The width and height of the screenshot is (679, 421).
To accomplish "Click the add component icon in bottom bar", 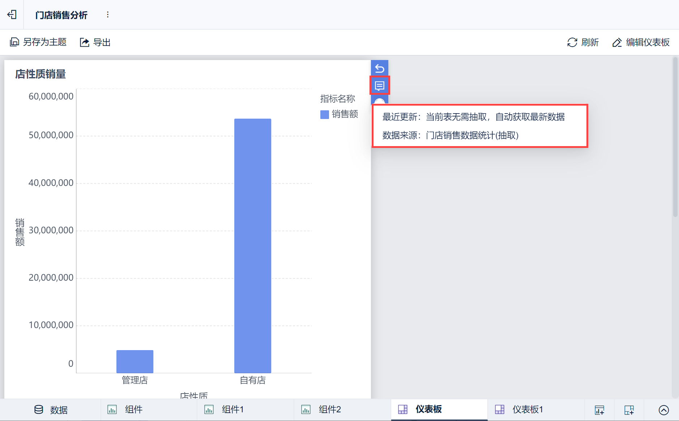I will coord(599,410).
